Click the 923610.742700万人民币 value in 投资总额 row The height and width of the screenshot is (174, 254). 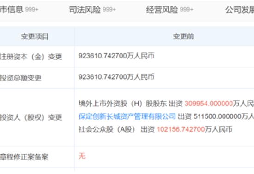[x=116, y=77]
